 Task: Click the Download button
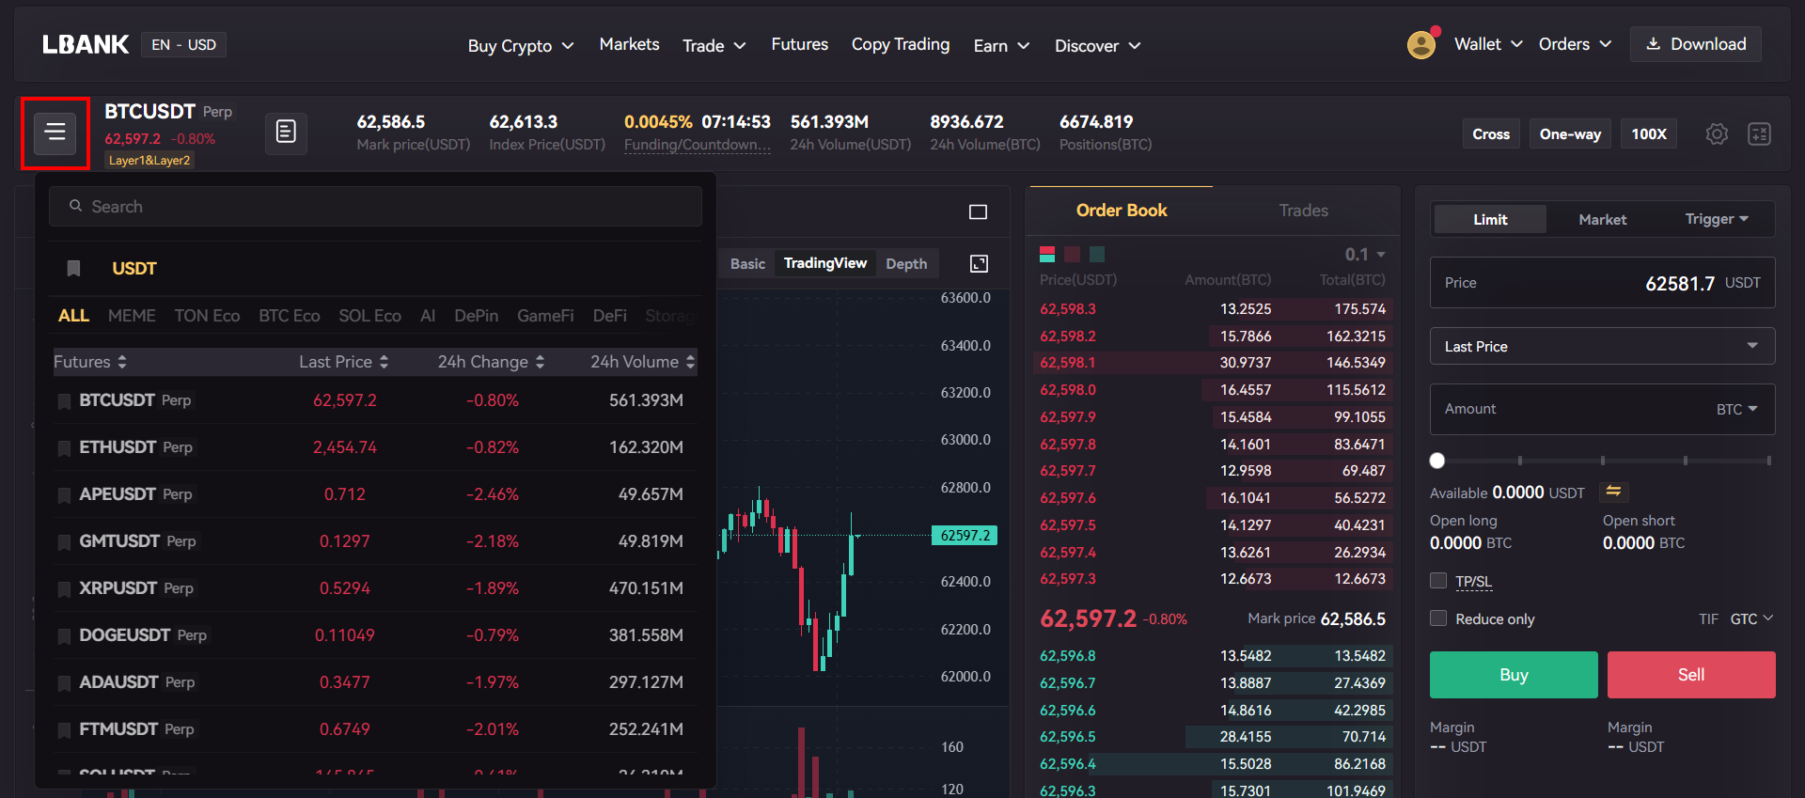coord(1696,44)
